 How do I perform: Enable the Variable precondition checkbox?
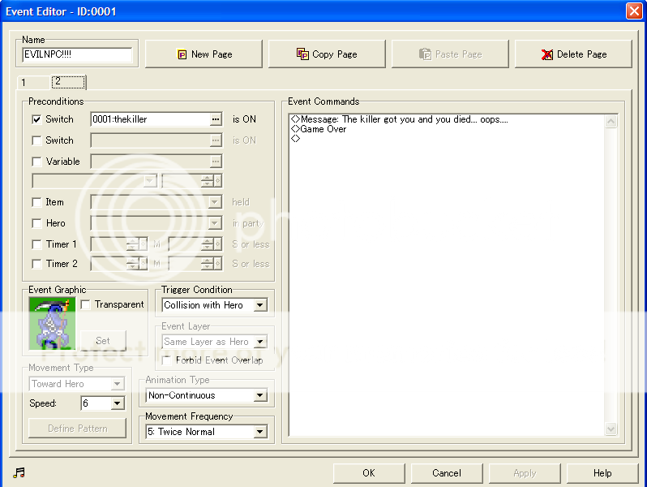tap(36, 162)
